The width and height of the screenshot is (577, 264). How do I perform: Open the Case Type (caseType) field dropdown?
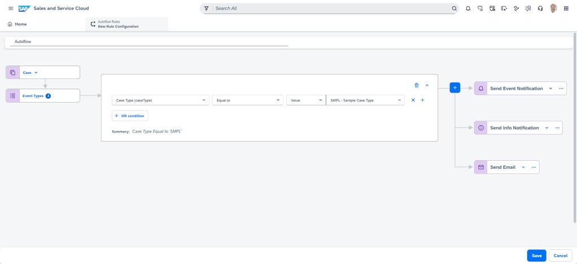160,100
